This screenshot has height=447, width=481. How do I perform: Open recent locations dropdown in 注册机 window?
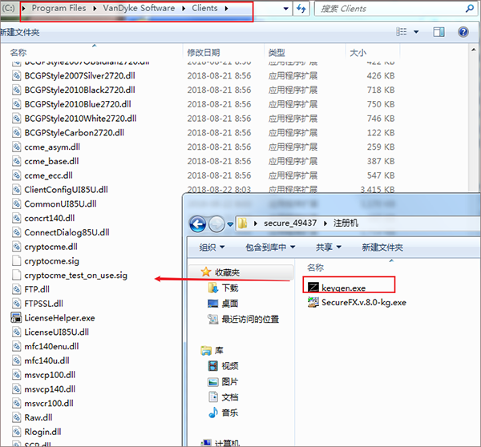[x=230, y=225]
